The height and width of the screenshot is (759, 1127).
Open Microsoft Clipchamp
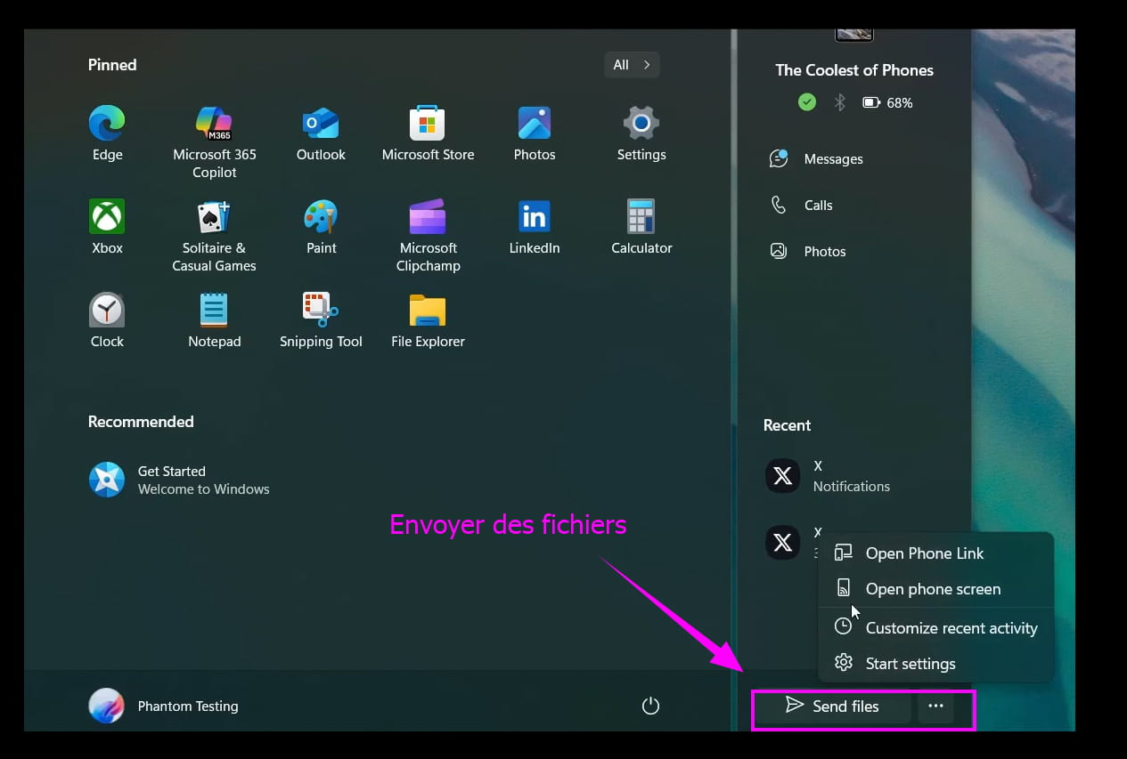[428, 236]
